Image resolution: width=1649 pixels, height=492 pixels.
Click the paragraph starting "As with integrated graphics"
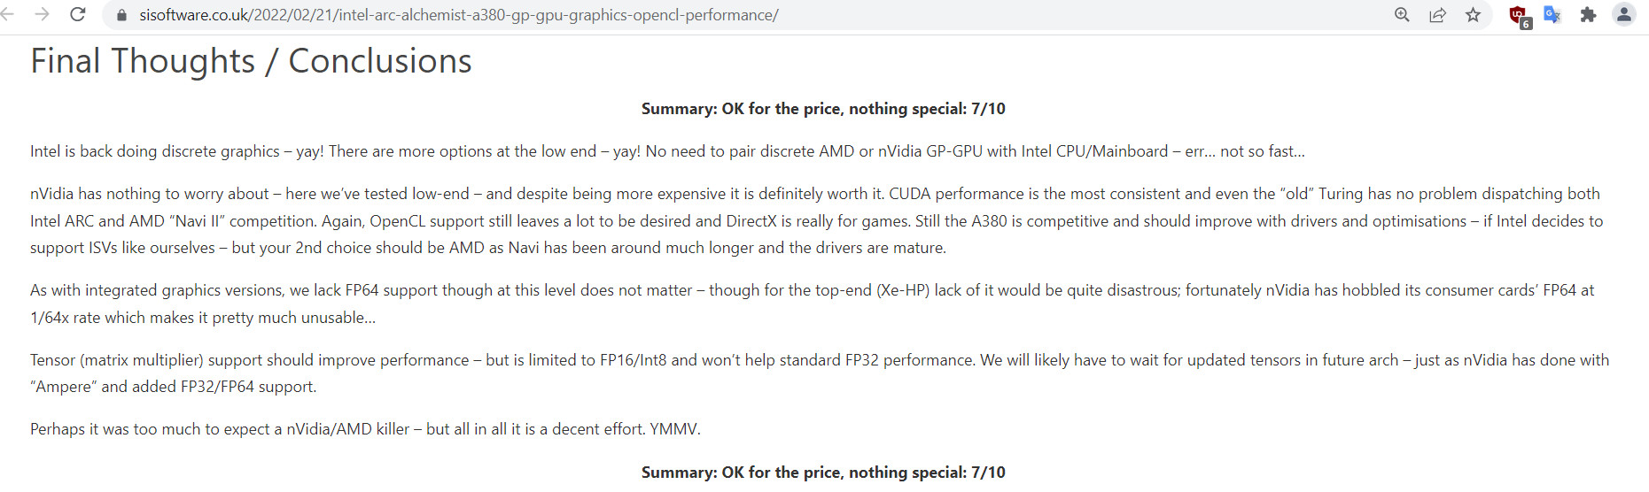[x=812, y=304]
